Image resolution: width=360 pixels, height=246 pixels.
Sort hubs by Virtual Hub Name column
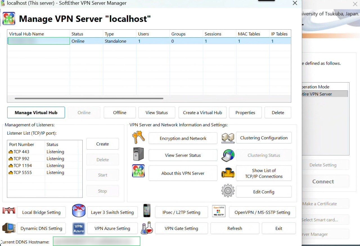[39, 34]
